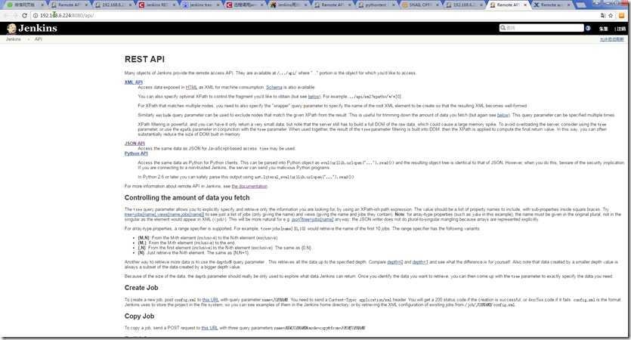Open 'the documentation' link
Image resolution: width=631 pixels, height=340 pixels.
tap(249, 187)
